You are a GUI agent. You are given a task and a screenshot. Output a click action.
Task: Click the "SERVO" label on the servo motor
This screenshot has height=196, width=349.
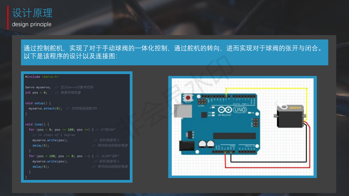295,108
